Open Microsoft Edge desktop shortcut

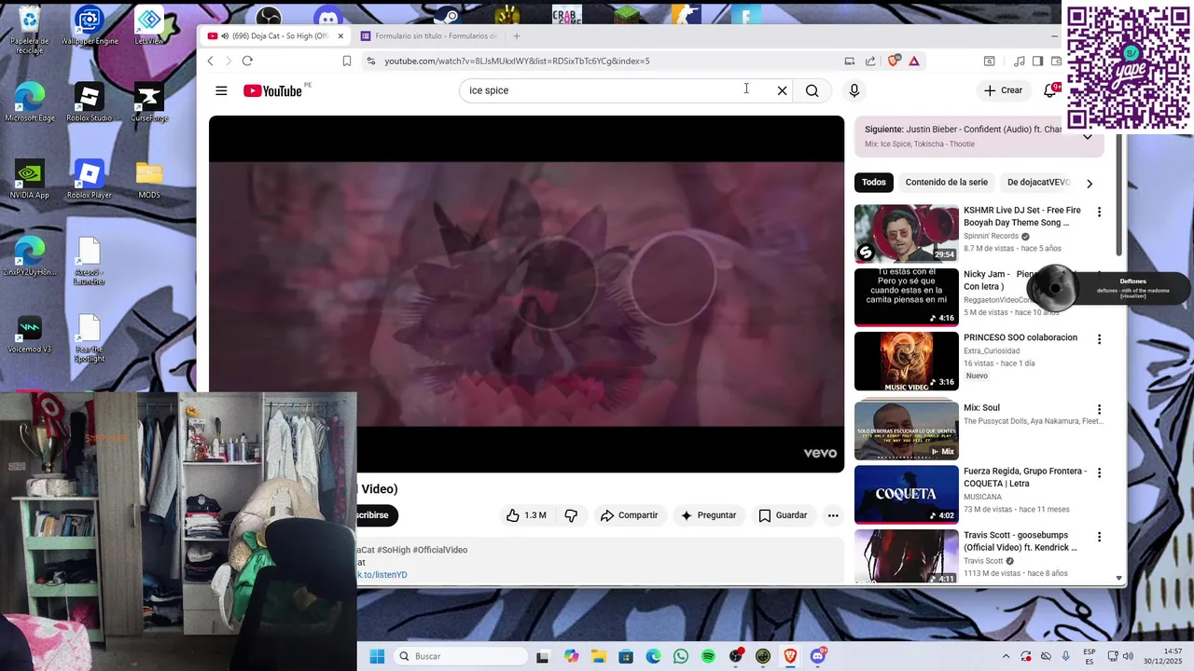(29, 103)
